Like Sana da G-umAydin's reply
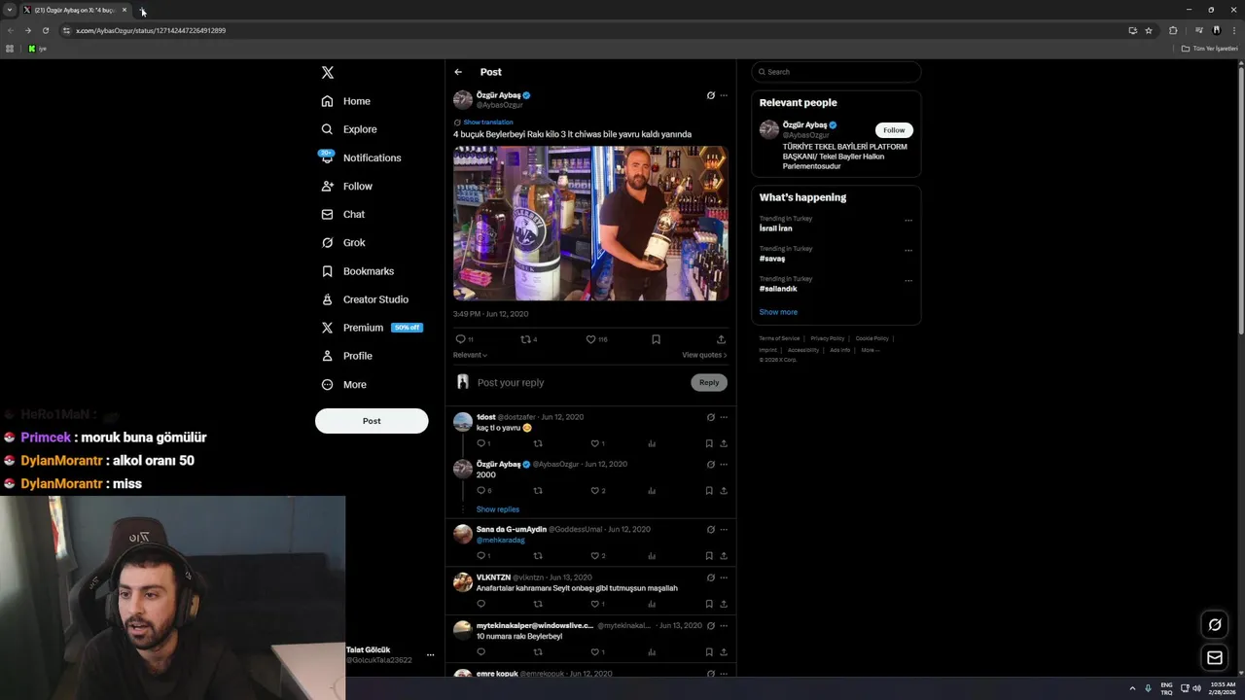Viewport: 1245px width, 700px height. click(x=595, y=556)
